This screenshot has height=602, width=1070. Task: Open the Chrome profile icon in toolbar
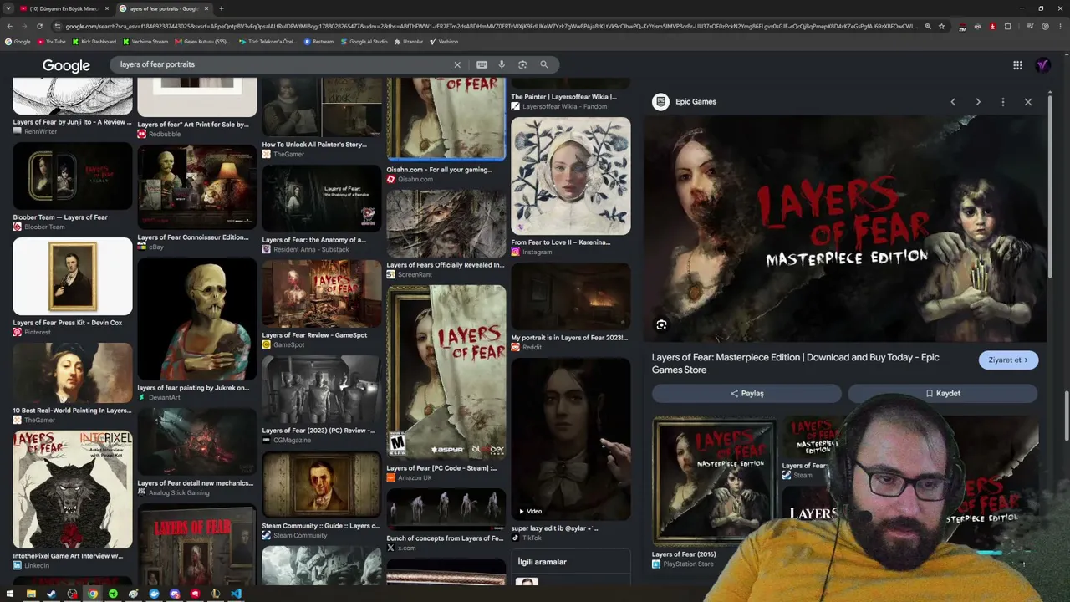click(1045, 26)
